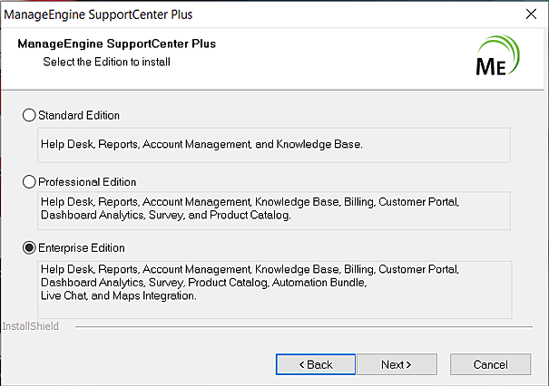Click the Standard Edition label text
The height and width of the screenshot is (386, 549).
point(79,115)
